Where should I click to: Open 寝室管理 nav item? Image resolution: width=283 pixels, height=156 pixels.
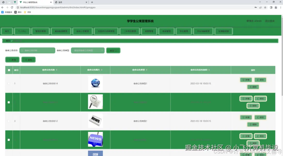click(149, 31)
